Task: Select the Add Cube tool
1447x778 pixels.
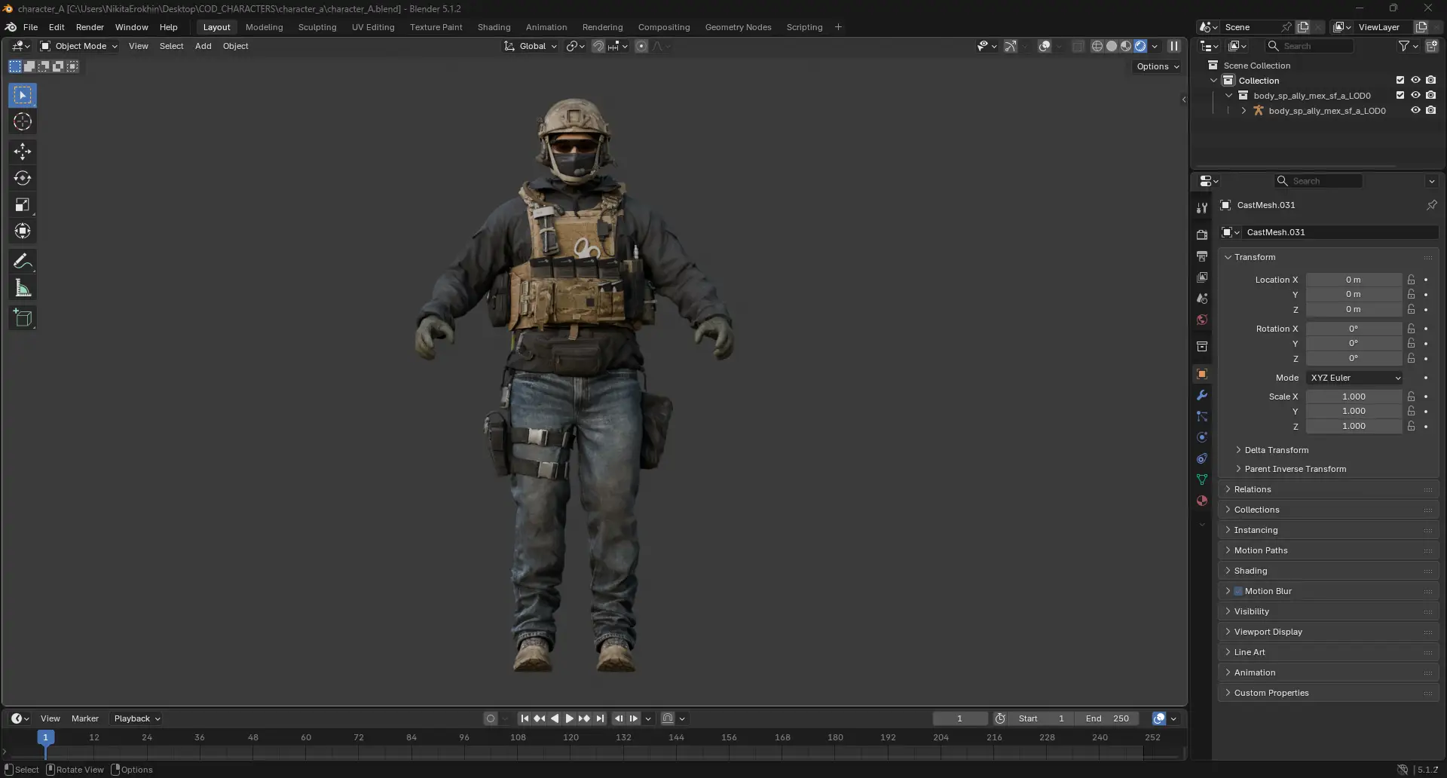Action: pyautogui.click(x=23, y=318)
